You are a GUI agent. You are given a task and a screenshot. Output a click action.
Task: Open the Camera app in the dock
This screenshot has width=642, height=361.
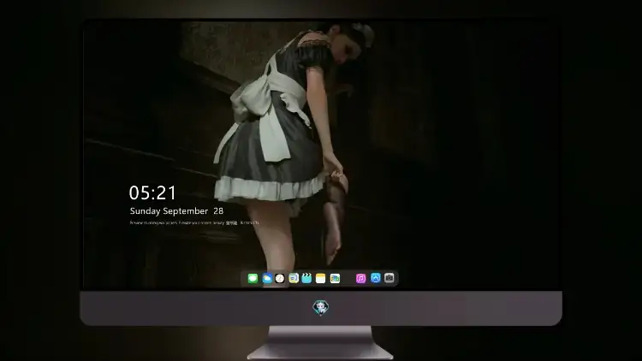389,278
